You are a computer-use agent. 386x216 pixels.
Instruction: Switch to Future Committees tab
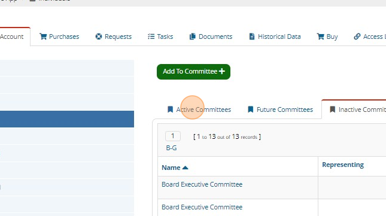280,109
